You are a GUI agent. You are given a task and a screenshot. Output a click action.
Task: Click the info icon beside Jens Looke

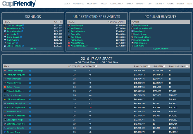(18, 34)
